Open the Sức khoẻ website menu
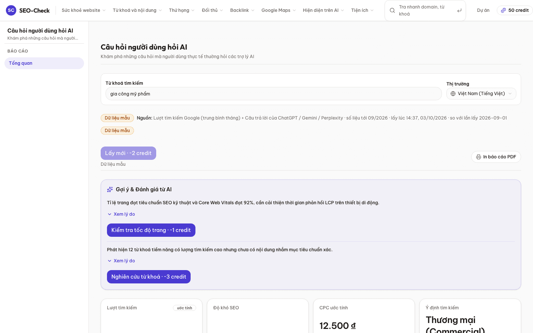Viewport: 533px width, 333px height. (x=84, y=10)
